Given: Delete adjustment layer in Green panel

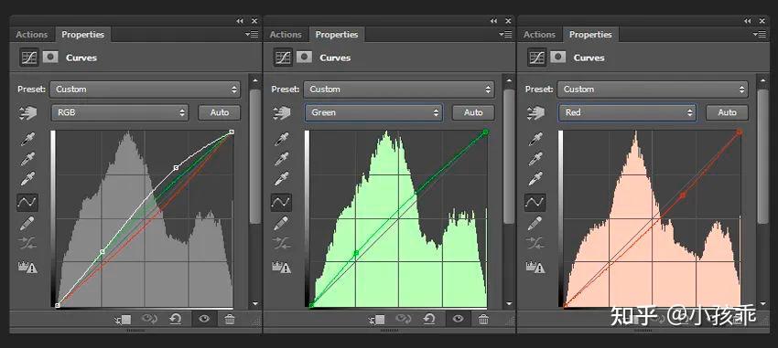Looking at the screenshot, I should click(483, 320).
